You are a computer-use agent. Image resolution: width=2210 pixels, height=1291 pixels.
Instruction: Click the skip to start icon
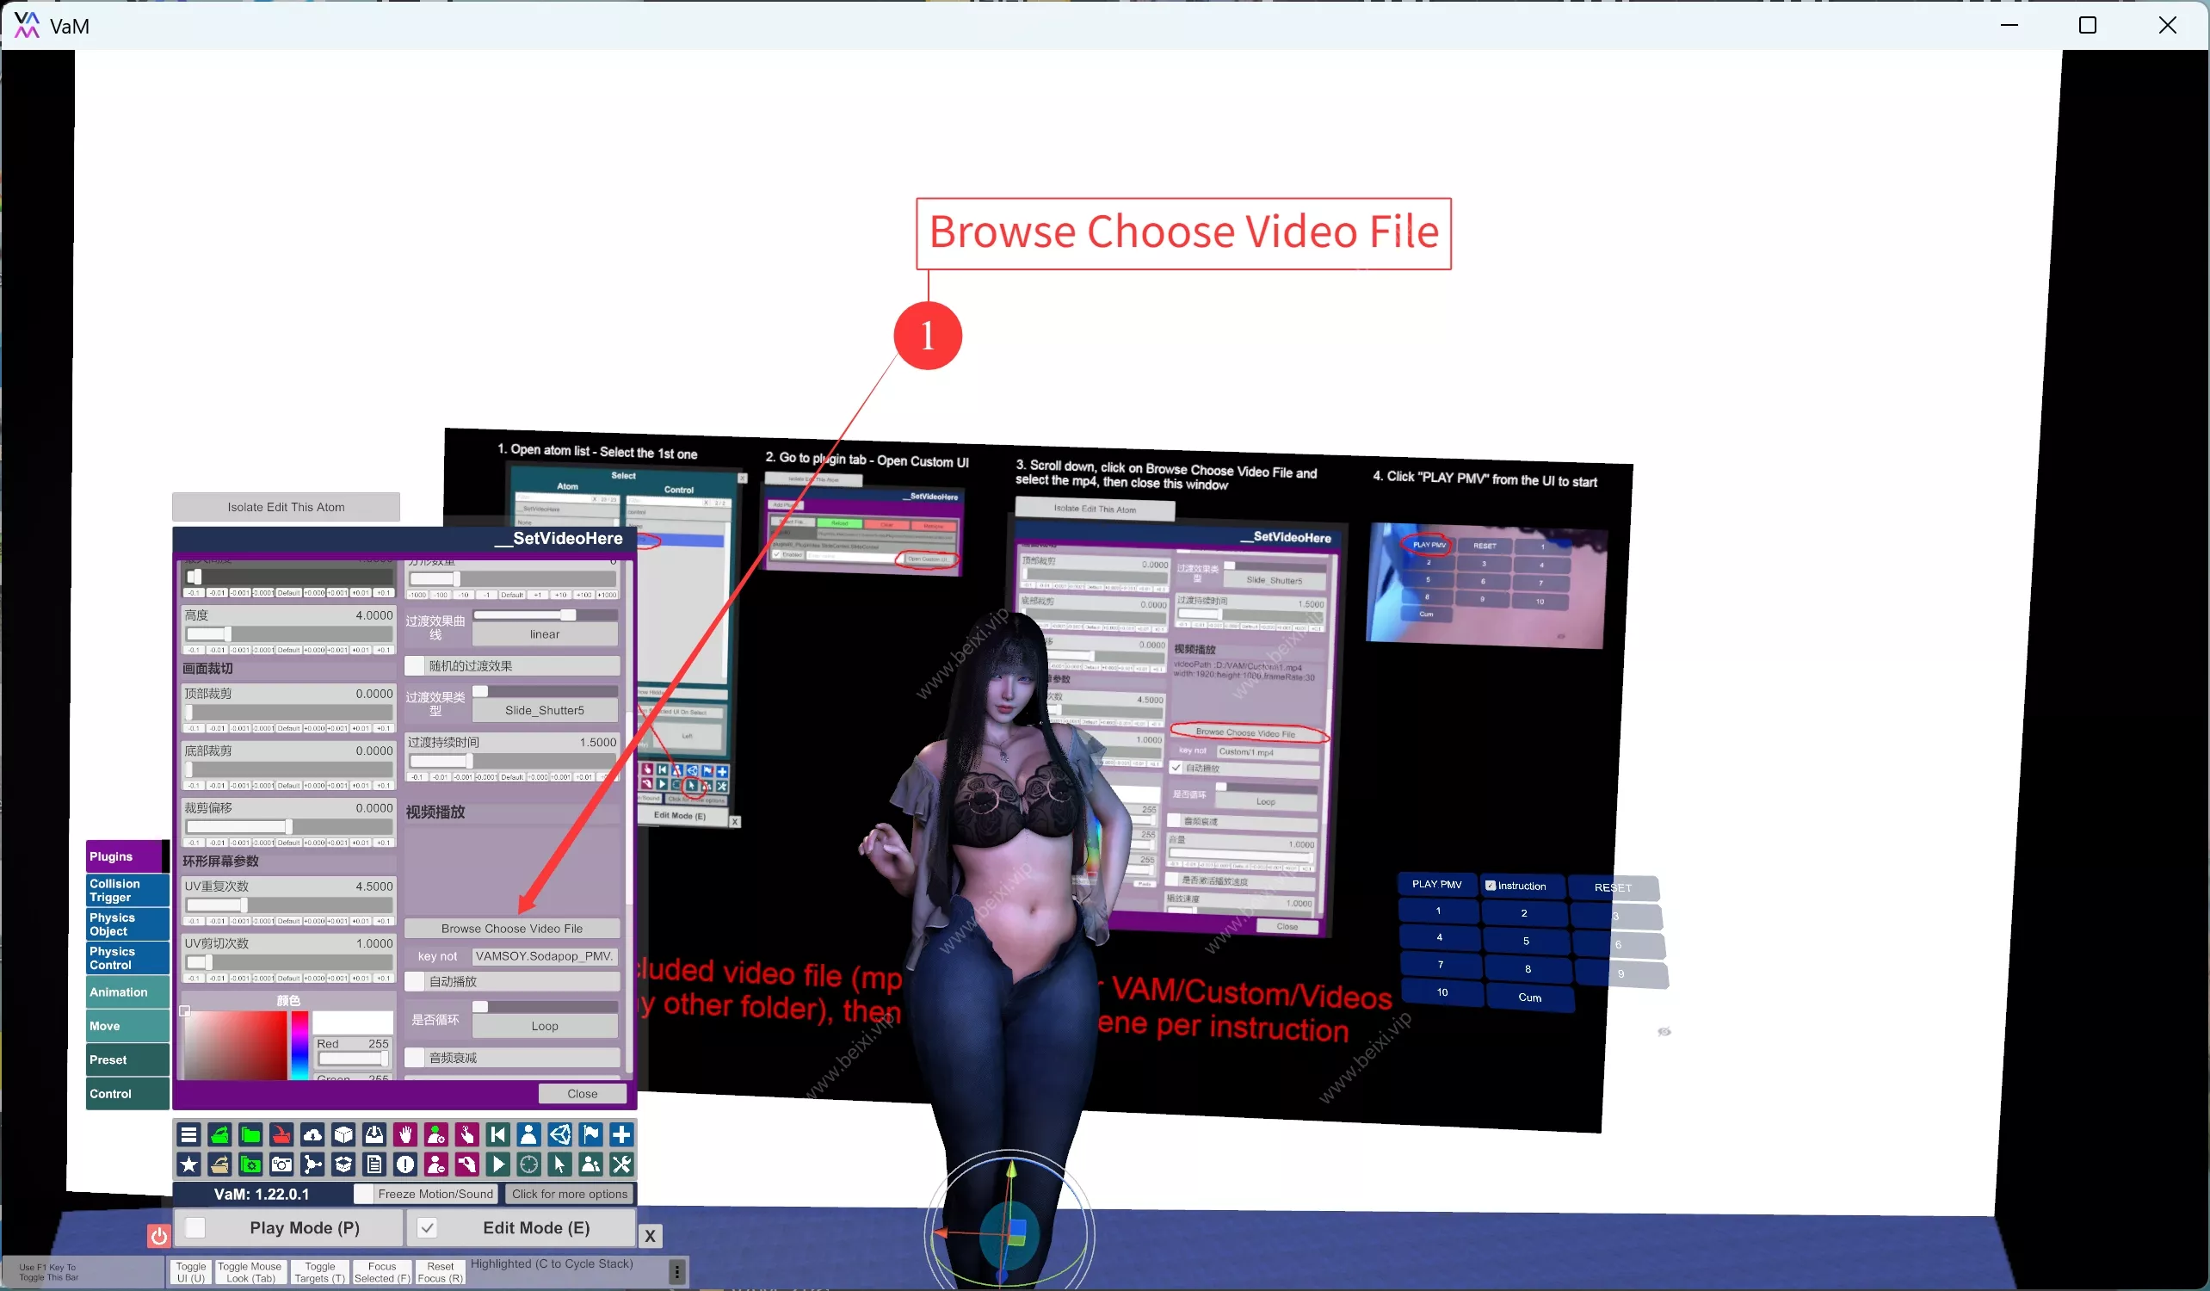(x=498, y=1135)
